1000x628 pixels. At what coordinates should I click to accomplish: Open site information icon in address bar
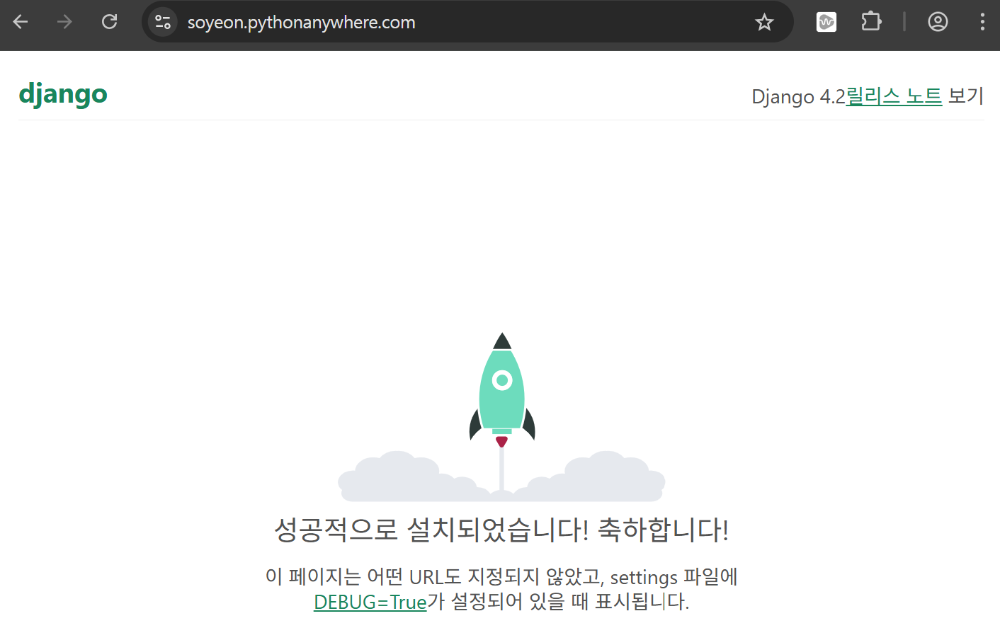coord(163,22)
